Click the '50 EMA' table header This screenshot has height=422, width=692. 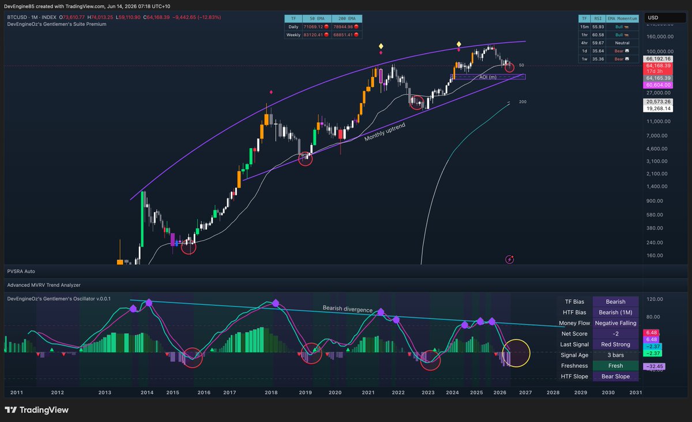coord(318,18)
